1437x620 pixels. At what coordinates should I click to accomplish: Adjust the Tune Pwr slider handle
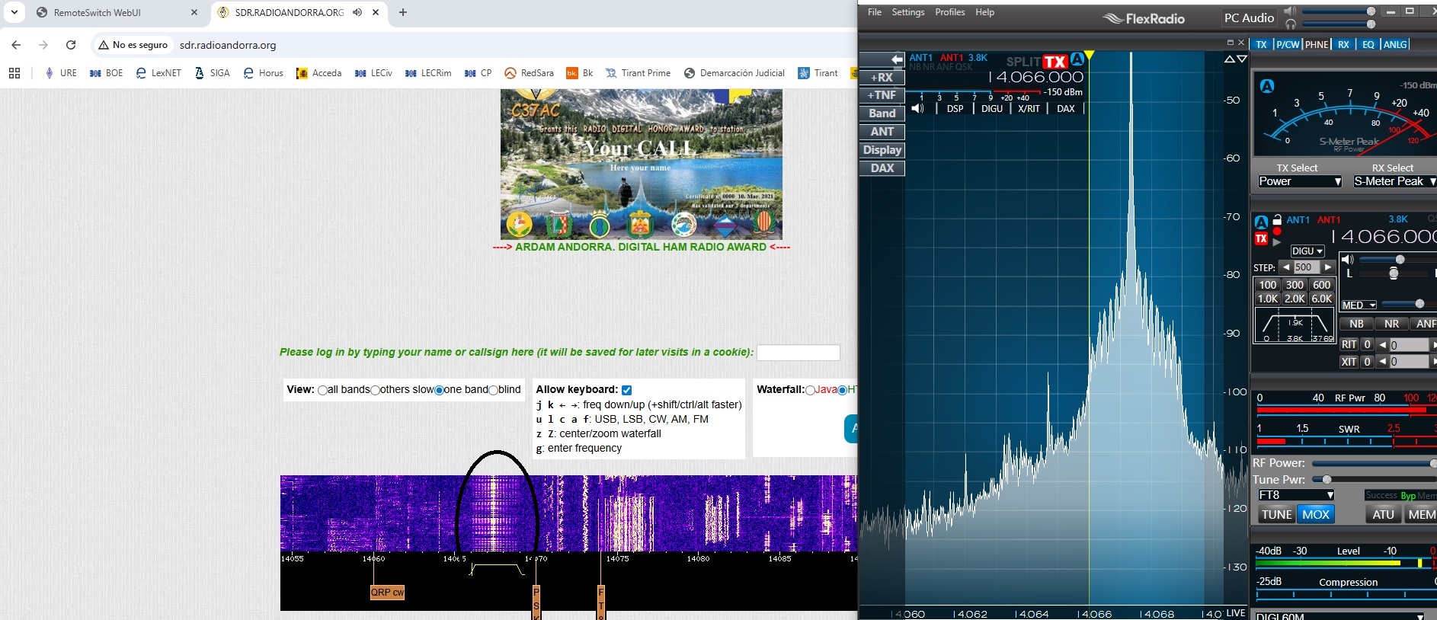coord(1327,480)
